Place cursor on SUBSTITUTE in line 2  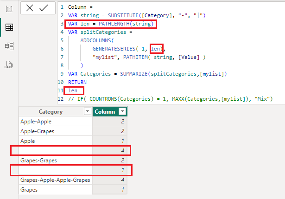coord(123,15)
